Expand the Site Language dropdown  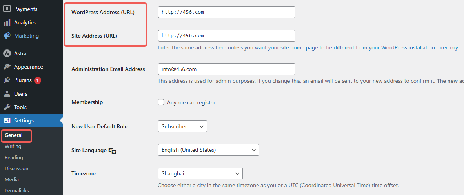pos(208,150)
